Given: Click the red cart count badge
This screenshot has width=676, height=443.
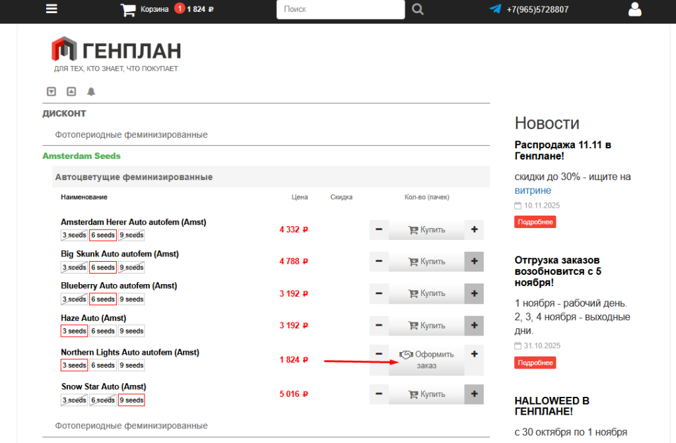Looking at the screenshot, I should (180, 9).
